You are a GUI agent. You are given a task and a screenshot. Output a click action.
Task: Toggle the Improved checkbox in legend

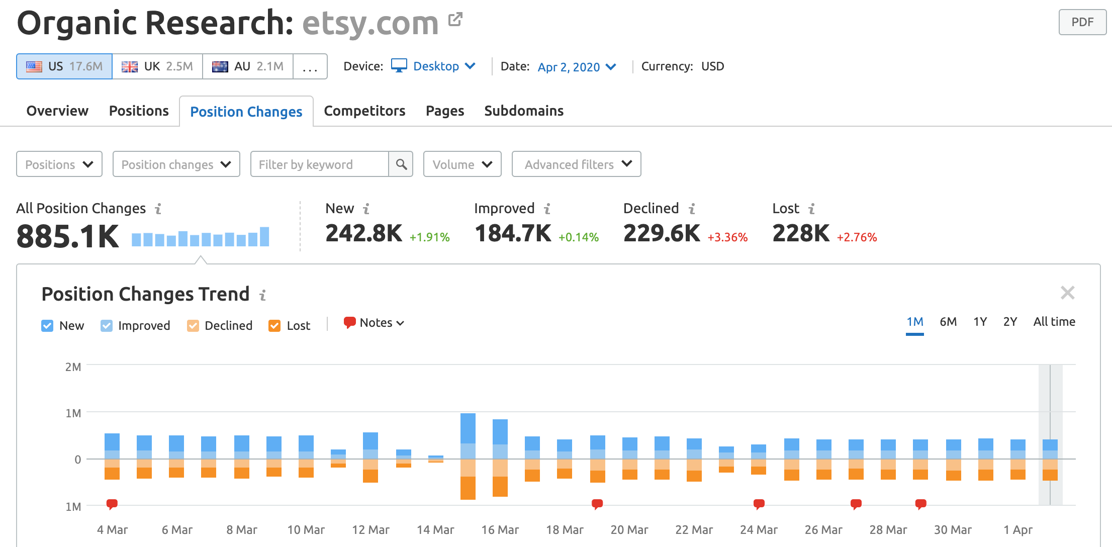(107, 326)
